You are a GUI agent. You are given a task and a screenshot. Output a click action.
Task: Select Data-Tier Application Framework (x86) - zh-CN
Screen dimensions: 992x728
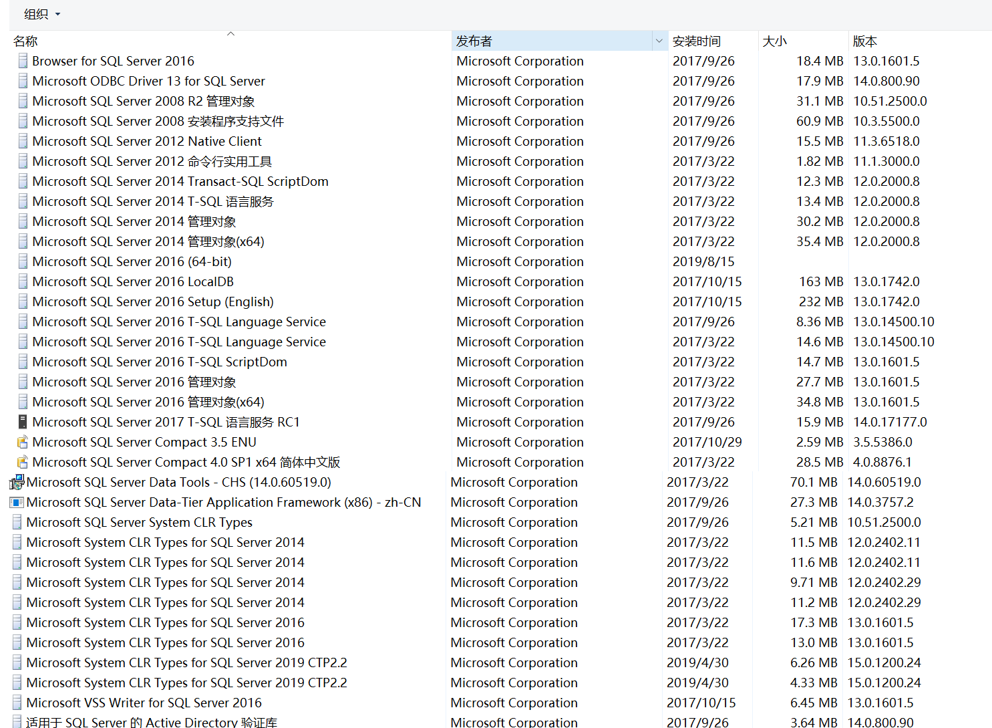tap(224, 502)
